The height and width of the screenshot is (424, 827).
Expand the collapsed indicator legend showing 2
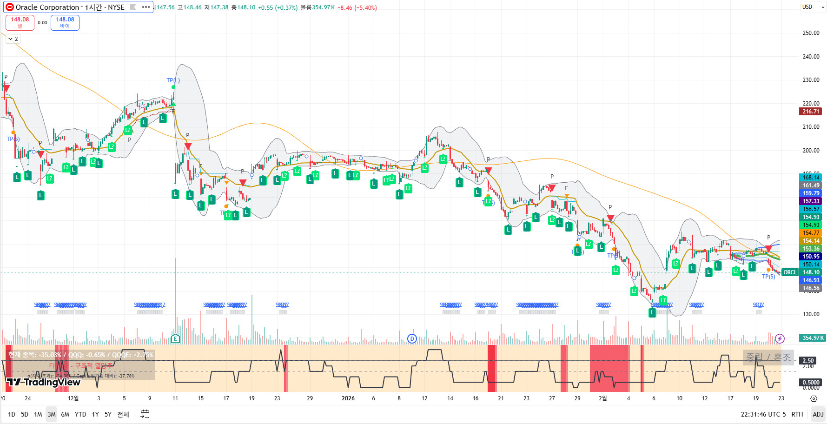pos(13,39)
